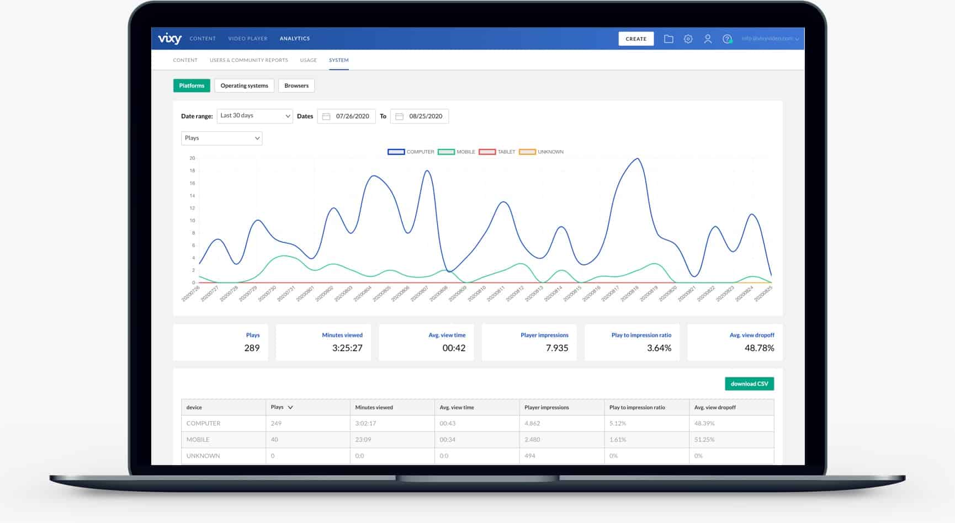Click the Player impressions column header
The height and width of the screenshot is (523, 955).
(x=562, y=407)
